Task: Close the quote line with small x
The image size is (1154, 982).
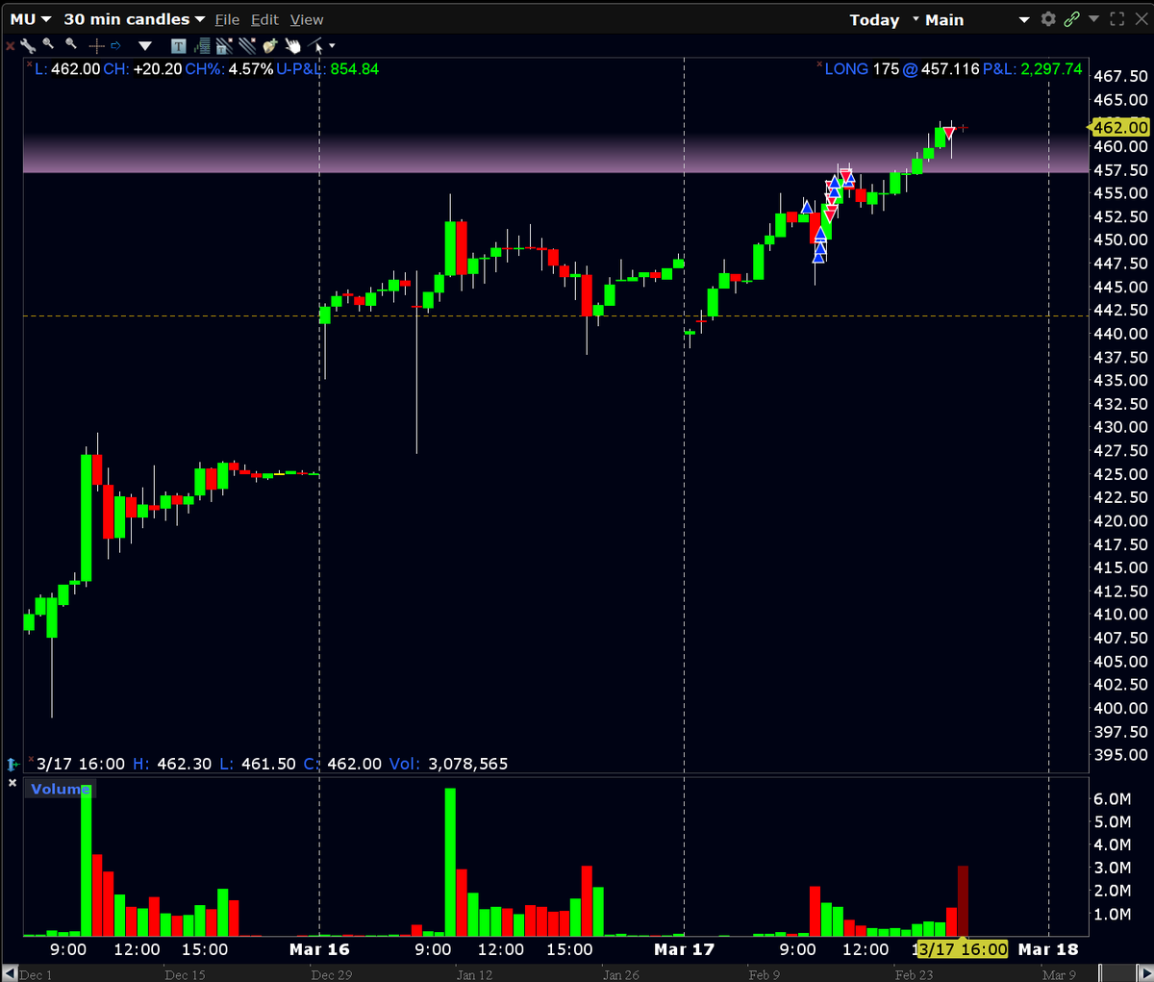Action: tap(30, 64)
